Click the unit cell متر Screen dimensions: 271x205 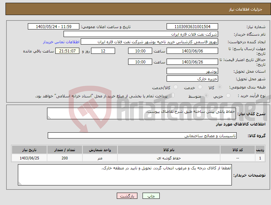click(100, 158)
